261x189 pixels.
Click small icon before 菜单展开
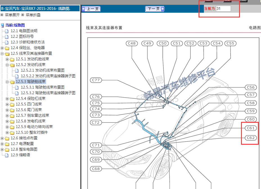click(x=2, y=15)
